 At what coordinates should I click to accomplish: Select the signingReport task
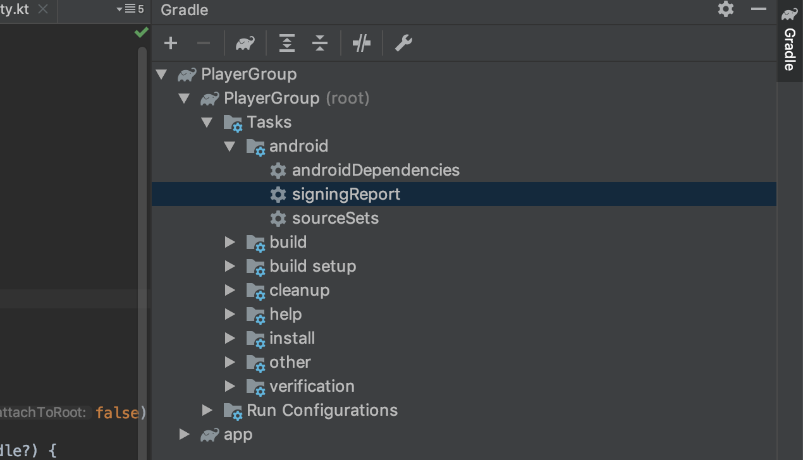coord(463,194)
